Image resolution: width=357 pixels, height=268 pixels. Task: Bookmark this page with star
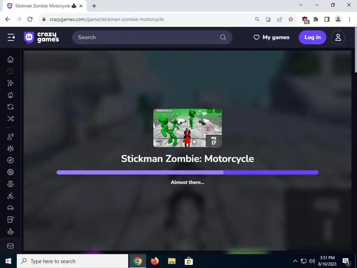click(x=291, y=20)
